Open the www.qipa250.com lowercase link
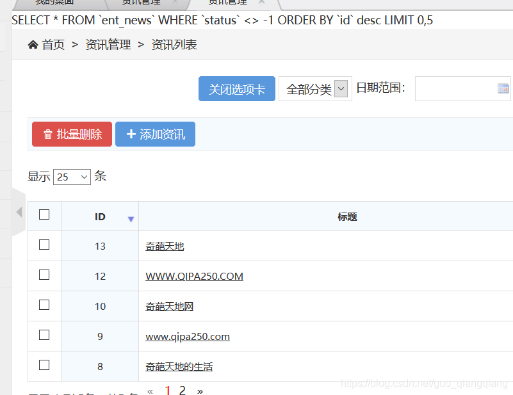513x395 pixels. (188, 337)
